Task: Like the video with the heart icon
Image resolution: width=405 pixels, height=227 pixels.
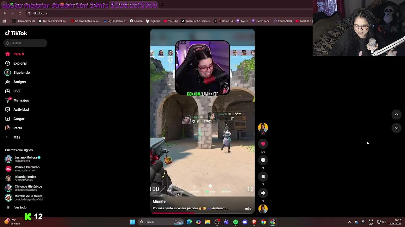Action: tap(263, 144)
